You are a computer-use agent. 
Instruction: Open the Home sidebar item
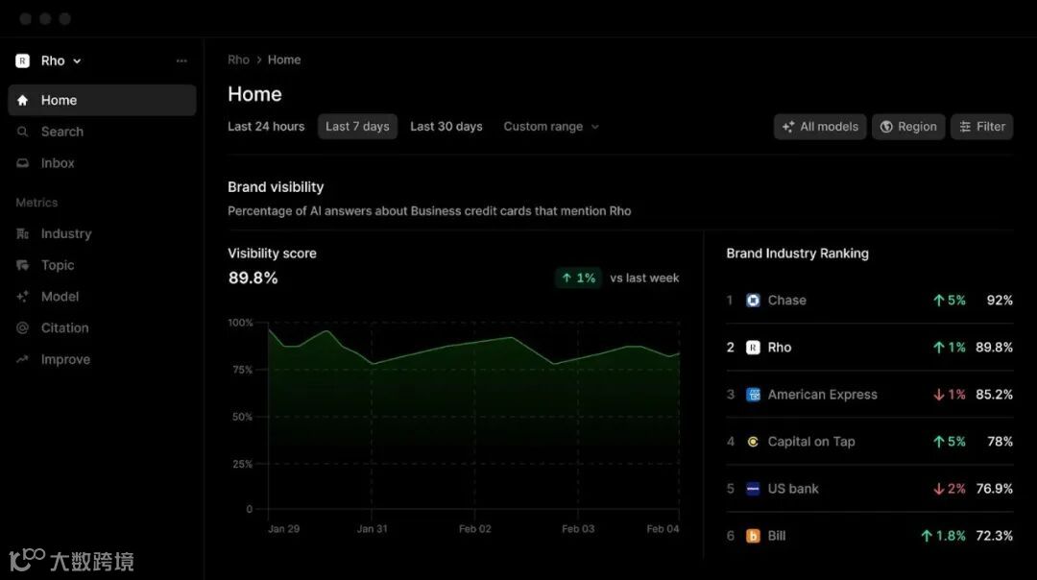click(x=102, y=100)
